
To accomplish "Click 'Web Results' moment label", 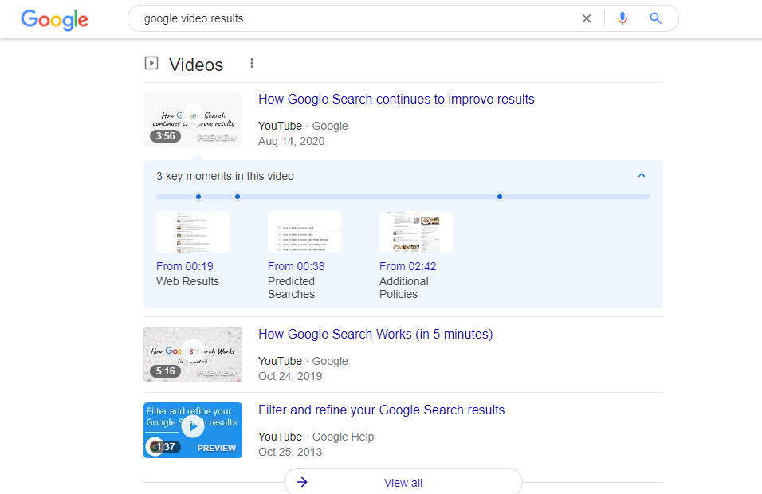I will [187, 281].
